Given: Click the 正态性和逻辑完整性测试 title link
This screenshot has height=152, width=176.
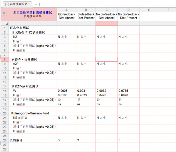Looking at the screenshot, I should pos(33,12).
